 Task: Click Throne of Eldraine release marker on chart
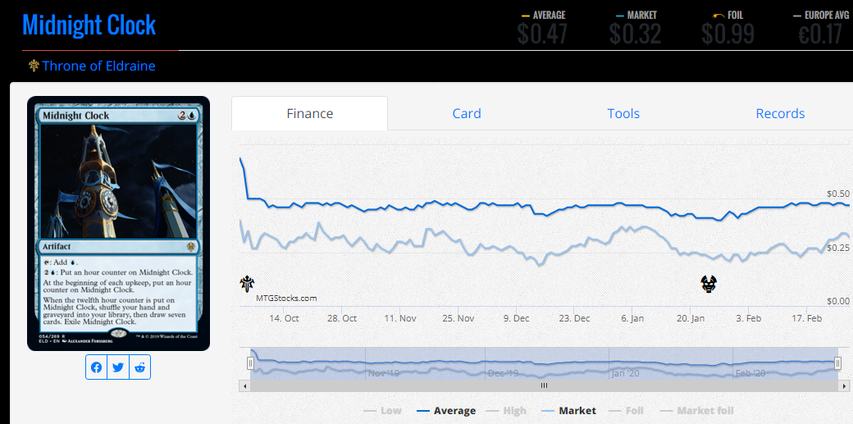pyautogui.click(x=247, y=284)
